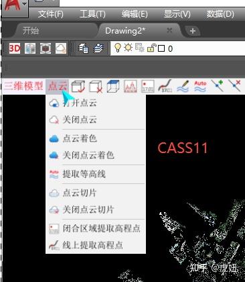Select 关闭点云着色 menu entry
Image resolution: width=245 pixels, height=282 pixels.
click(x=96, y=155)
